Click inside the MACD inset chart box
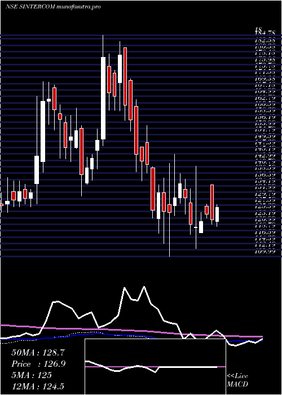The width and height of the screenshot is (282, 395). [155, 367]
